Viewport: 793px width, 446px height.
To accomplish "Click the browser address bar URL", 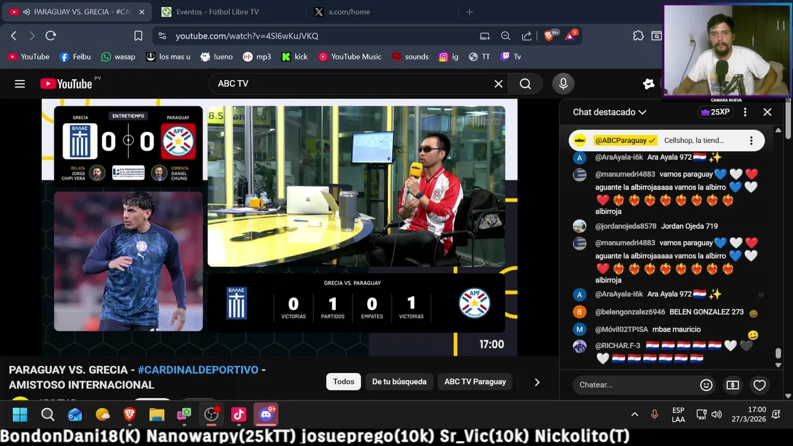I will 247,36.
